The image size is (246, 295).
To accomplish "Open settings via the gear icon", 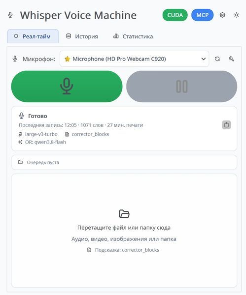I will coord(222,15).
